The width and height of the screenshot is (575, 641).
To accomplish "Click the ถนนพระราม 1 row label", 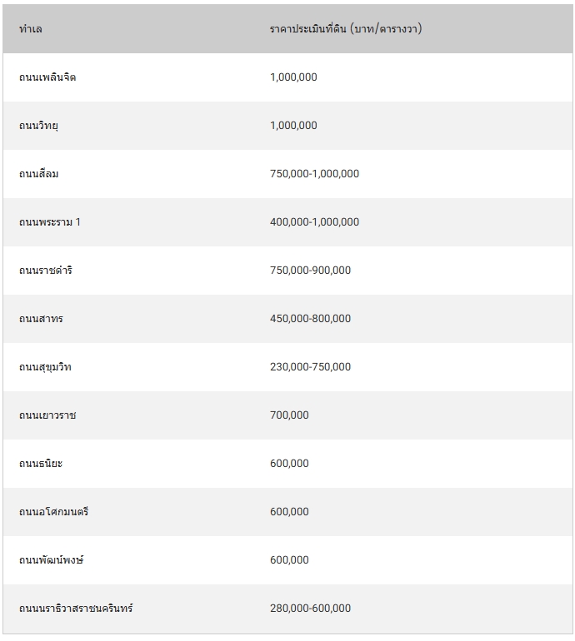I will pos(50,222).
